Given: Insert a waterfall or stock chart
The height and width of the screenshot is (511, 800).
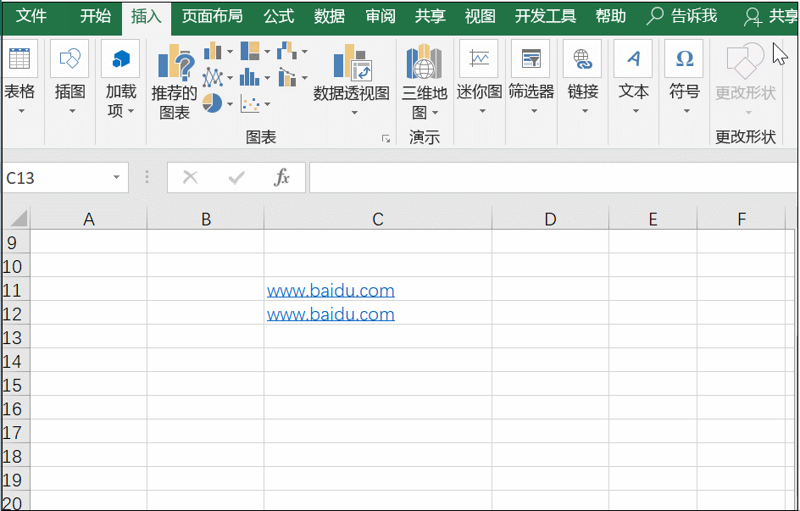Looking at the screenshot, I should point(286,51).
